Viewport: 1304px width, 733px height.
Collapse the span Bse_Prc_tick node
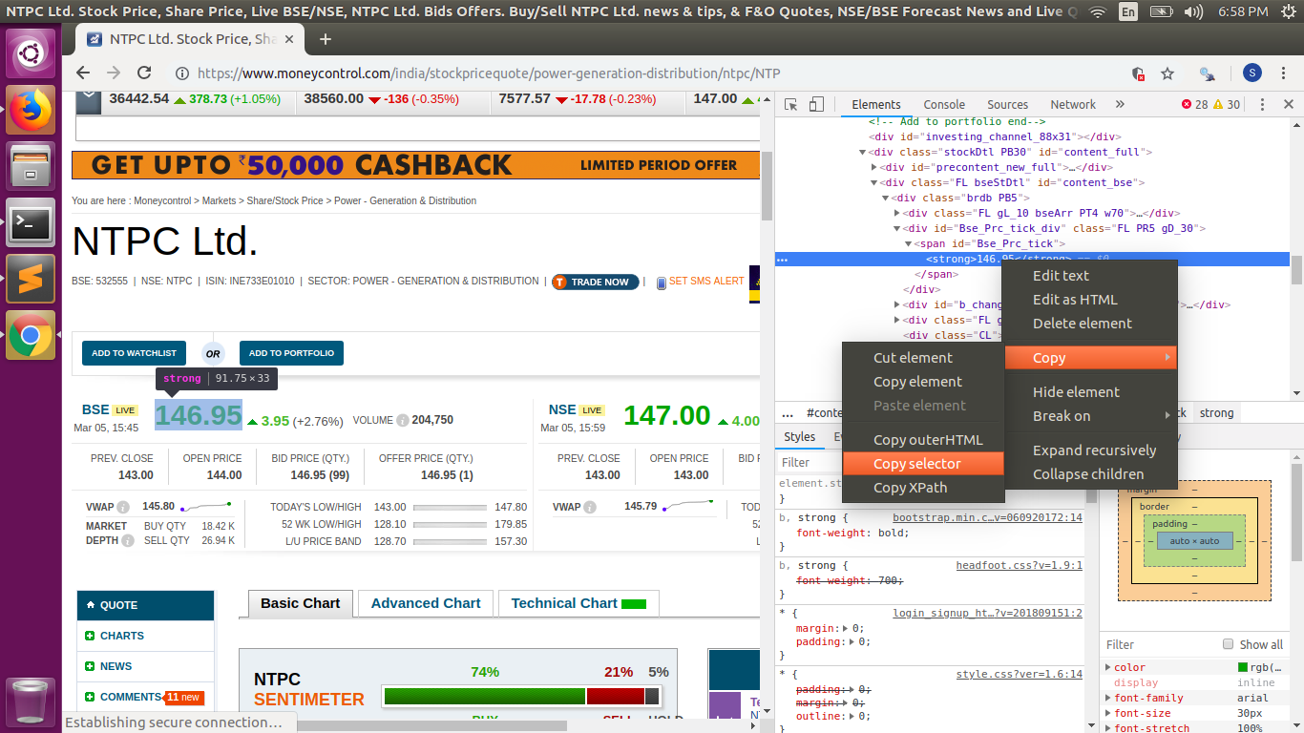pyautogui.click(x=909, y=243)
